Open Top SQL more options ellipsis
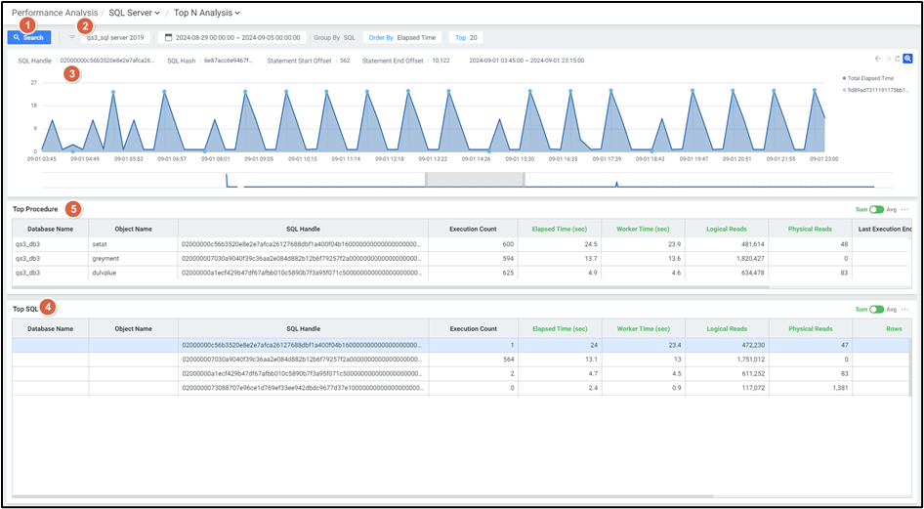924x509 pixels. click(x=905, y=309)
